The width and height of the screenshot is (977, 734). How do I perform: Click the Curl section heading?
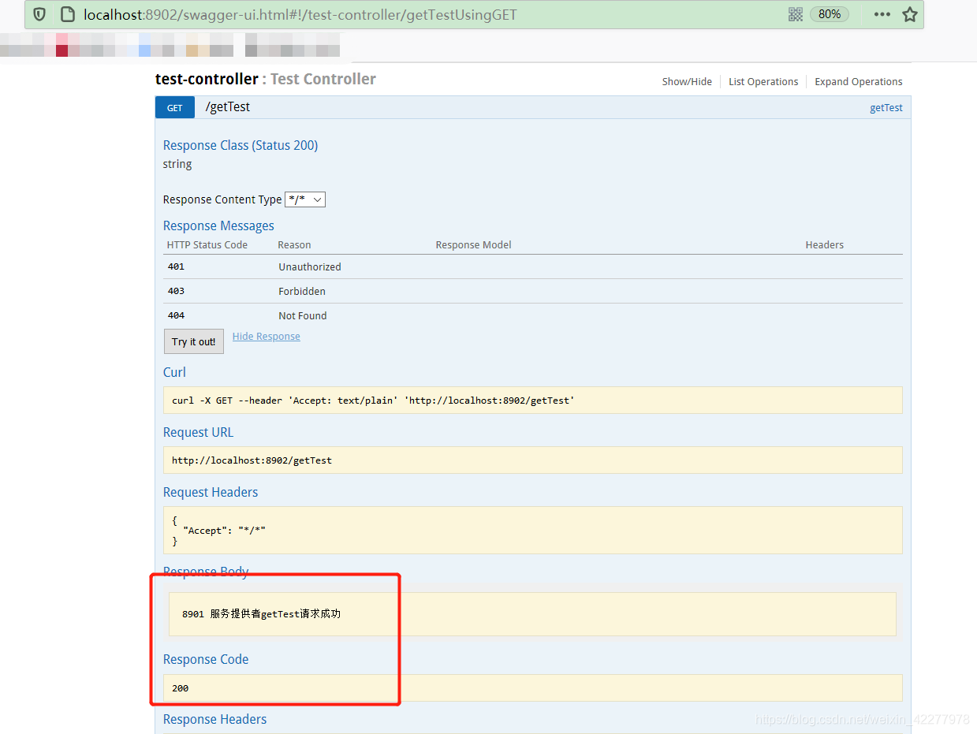174,372
